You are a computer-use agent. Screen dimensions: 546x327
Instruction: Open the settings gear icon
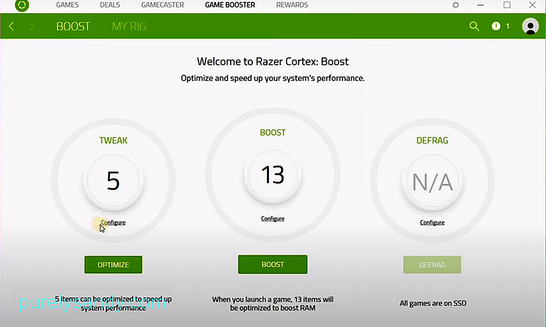[456, 5]
